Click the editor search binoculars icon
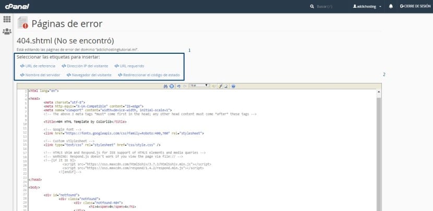 165,86
